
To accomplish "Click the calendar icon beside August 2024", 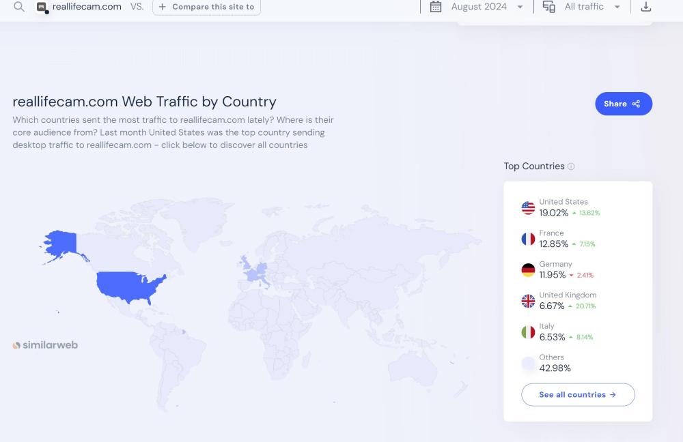I will pos(436,7).
